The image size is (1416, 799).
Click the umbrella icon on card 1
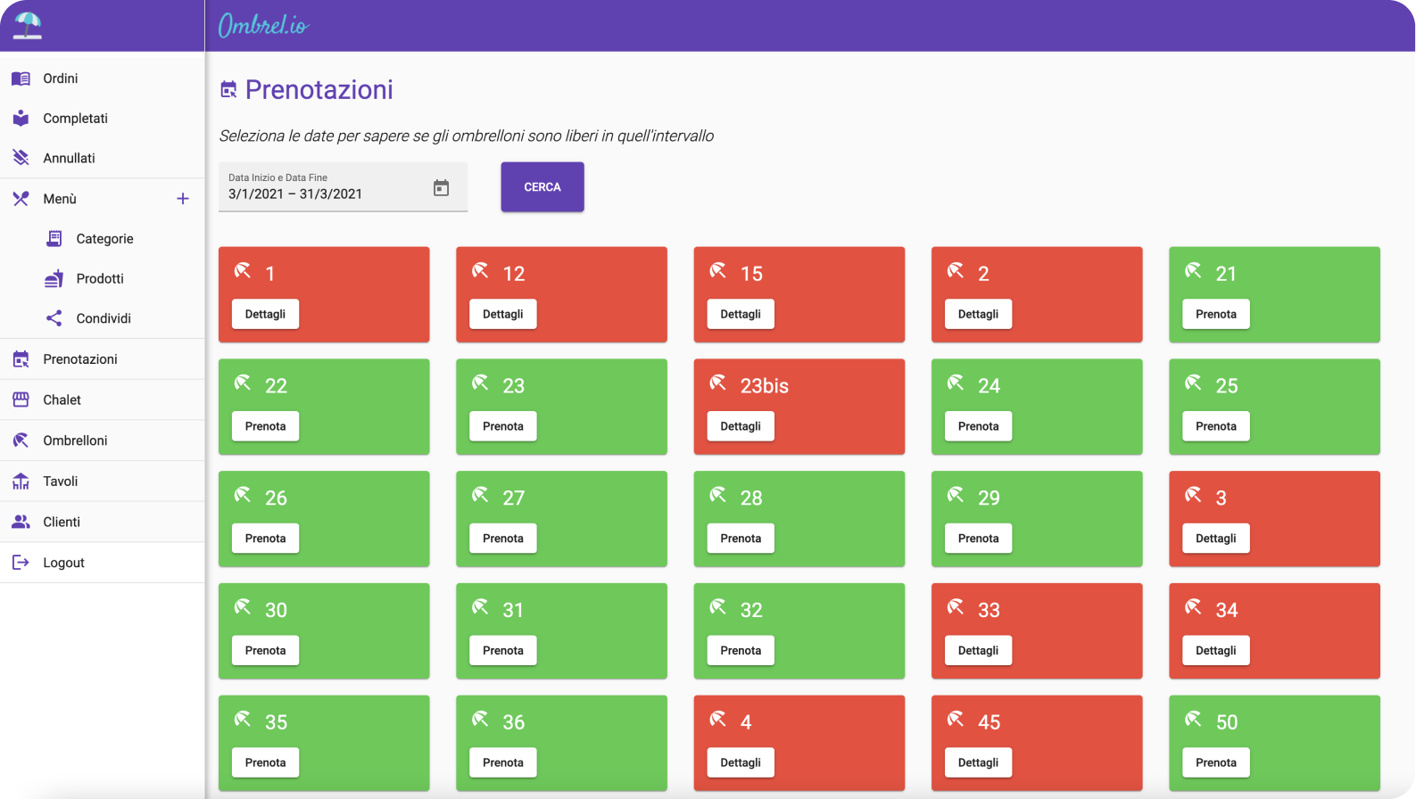[x=242, y=270]
